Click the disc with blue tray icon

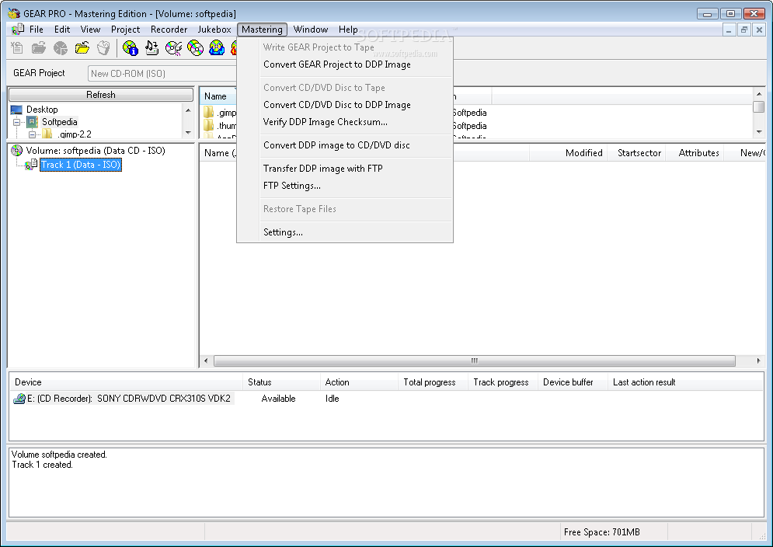(x=217, y=48)
